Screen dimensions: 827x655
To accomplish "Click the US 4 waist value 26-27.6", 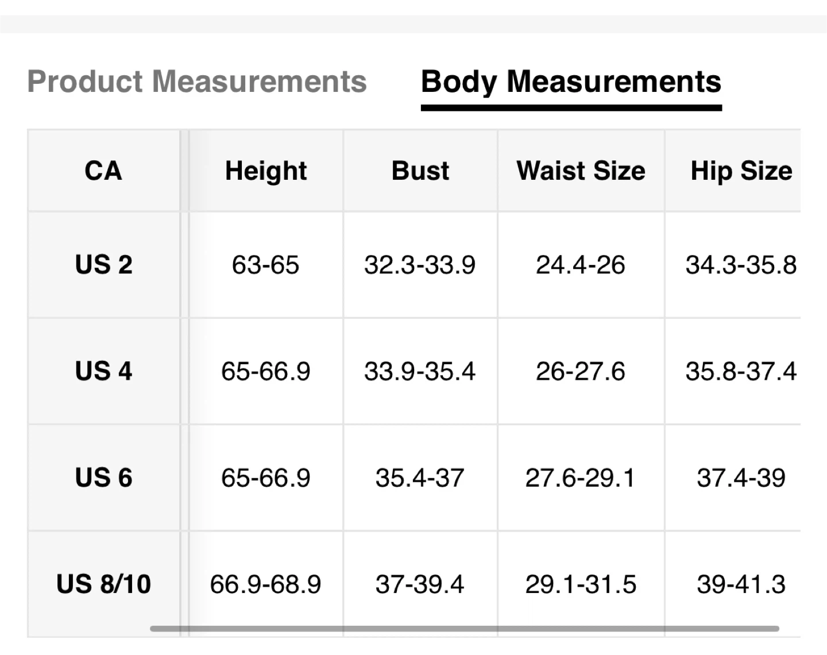I will click(x=581, y=371).
